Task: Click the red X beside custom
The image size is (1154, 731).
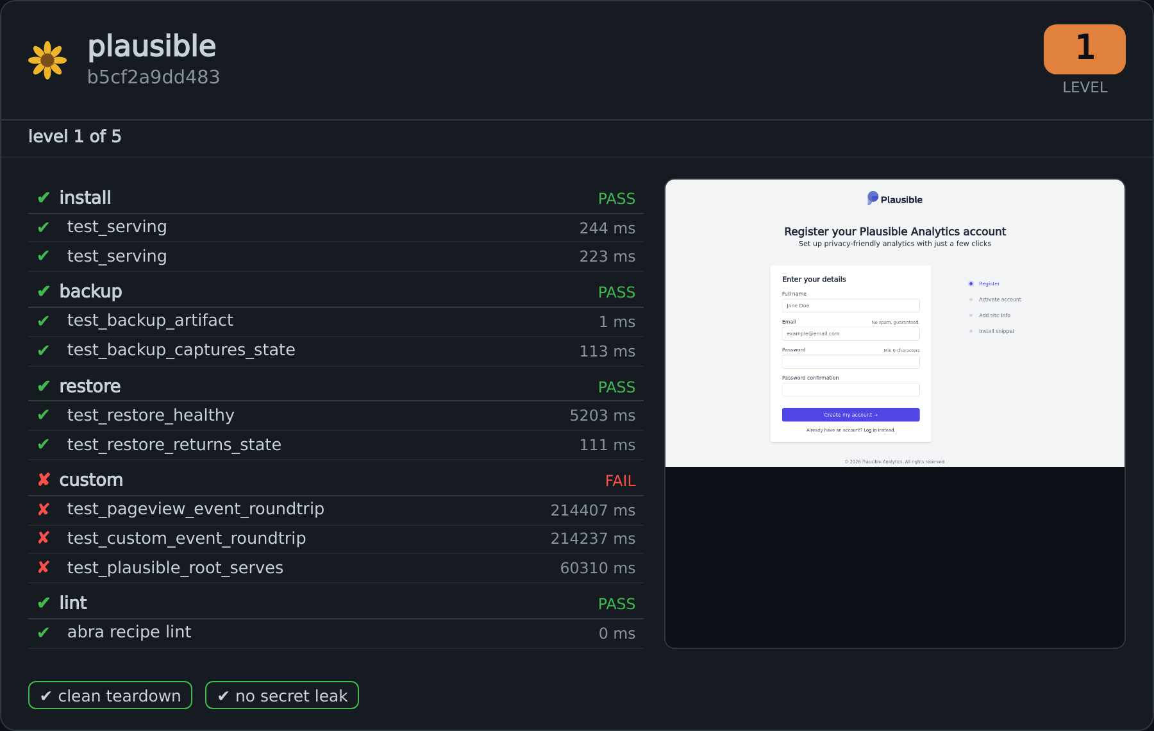Action: pyautogui.click(x=44, y=480)
